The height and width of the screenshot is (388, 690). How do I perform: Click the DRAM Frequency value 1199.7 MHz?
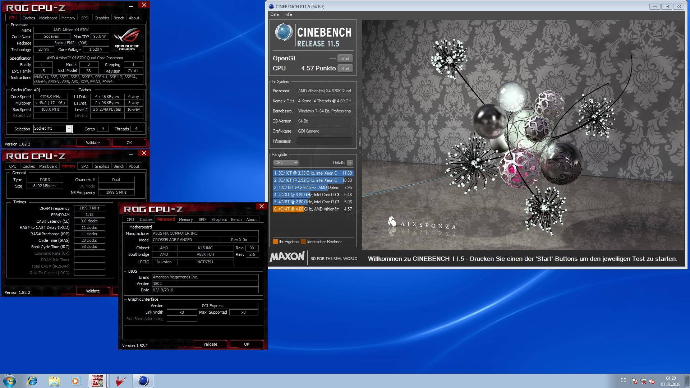89,208
